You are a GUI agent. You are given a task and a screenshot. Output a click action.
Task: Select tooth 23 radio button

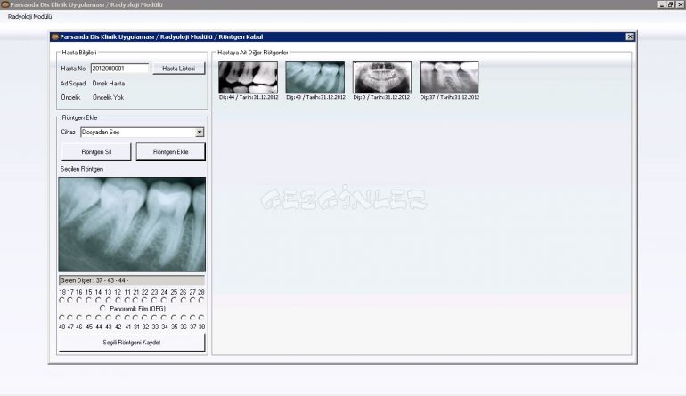click(x=154, y=300)
